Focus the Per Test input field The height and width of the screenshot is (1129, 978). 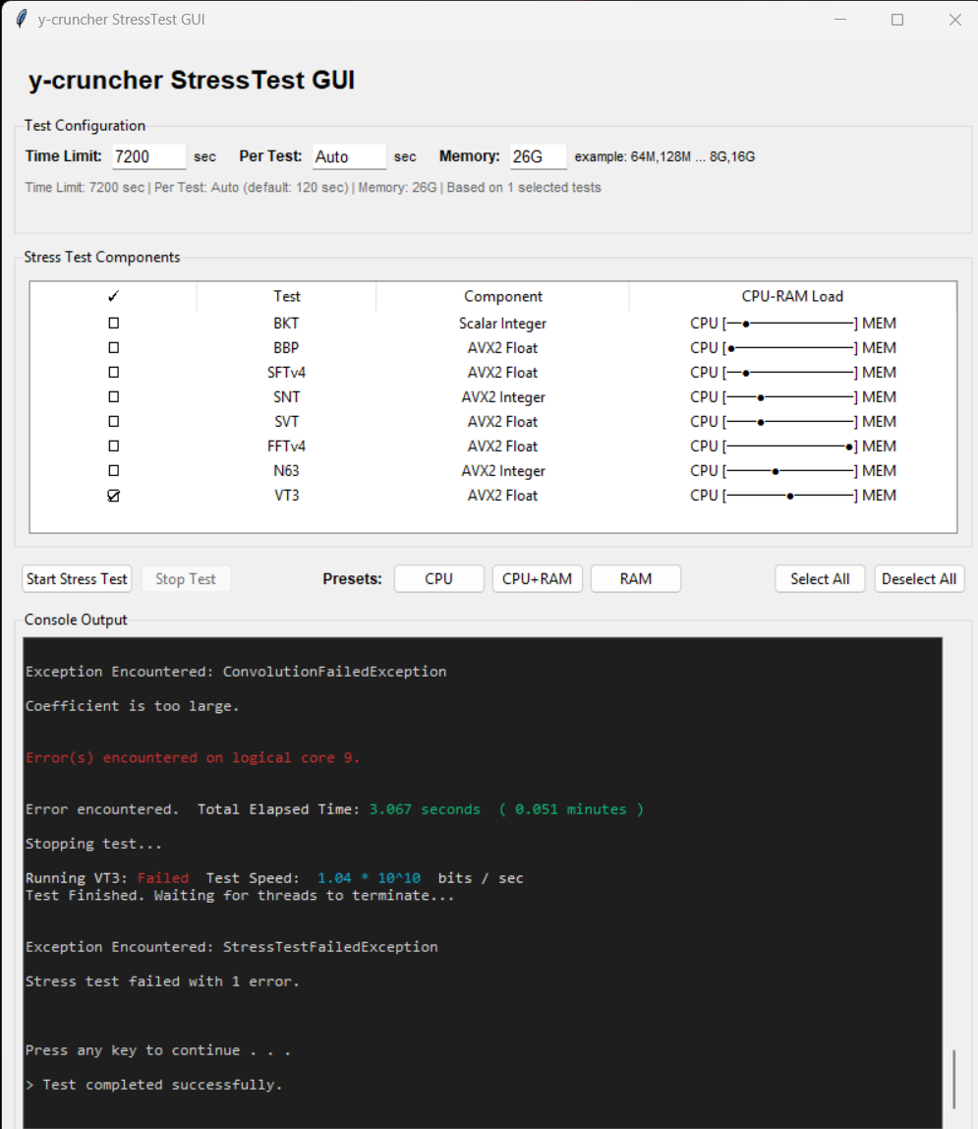click(x=349, y=156)
